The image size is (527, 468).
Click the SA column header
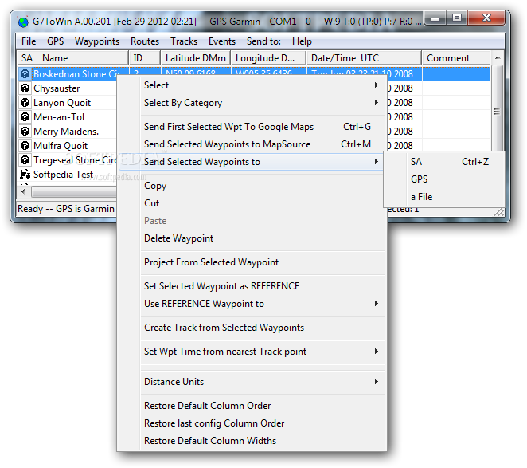27,58
